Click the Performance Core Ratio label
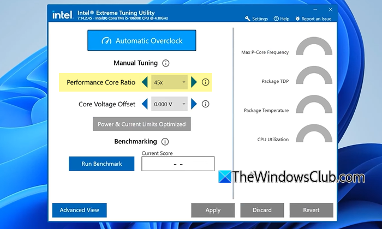Image resolution: width=382 pixels, height=229 pixels. [x=101, y=82]
